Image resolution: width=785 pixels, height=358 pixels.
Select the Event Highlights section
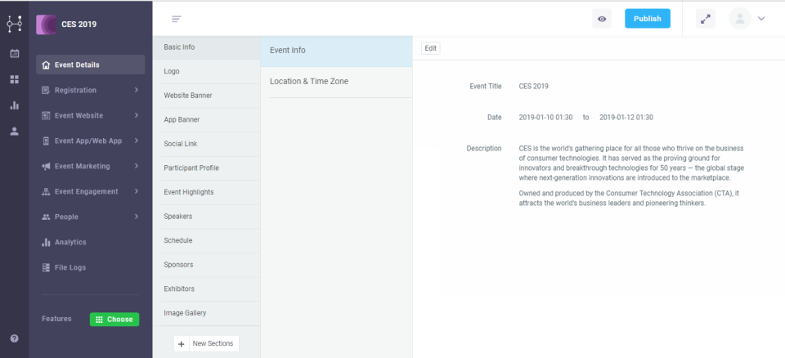coord(206,192)
